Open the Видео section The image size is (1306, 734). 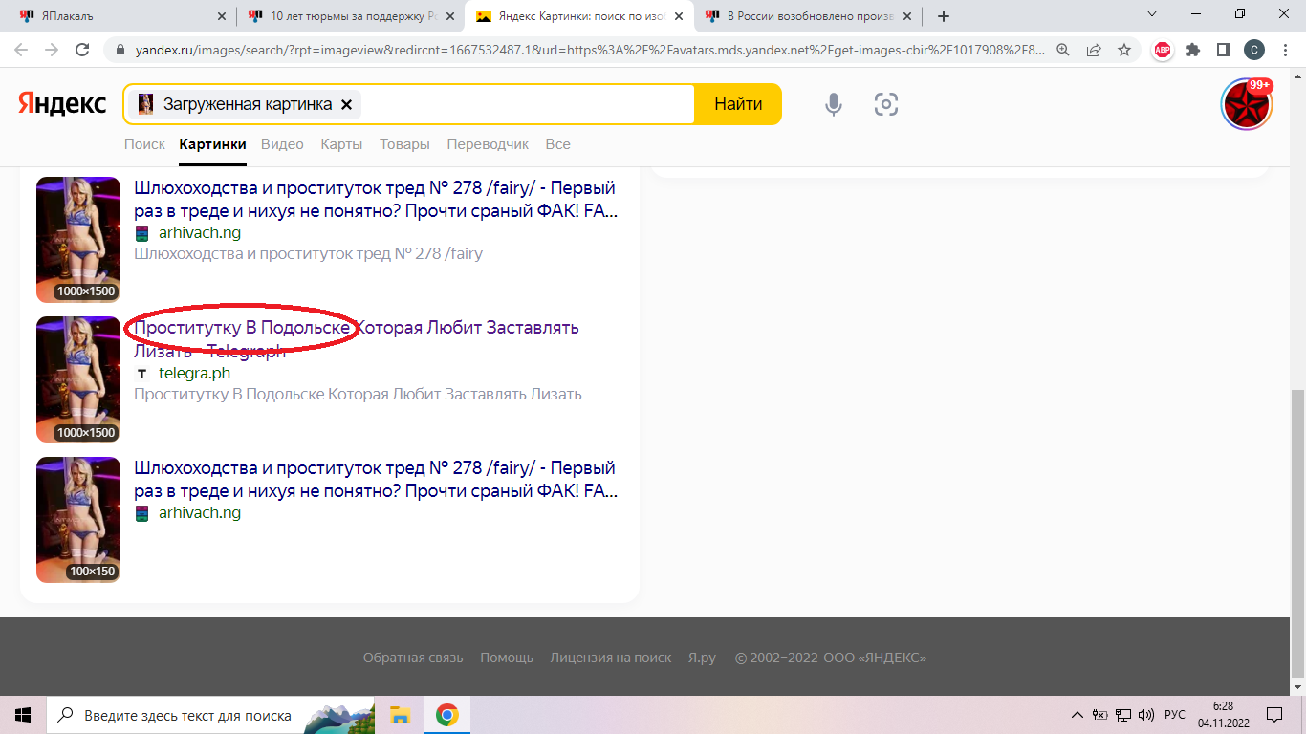(x=282, y=144)
